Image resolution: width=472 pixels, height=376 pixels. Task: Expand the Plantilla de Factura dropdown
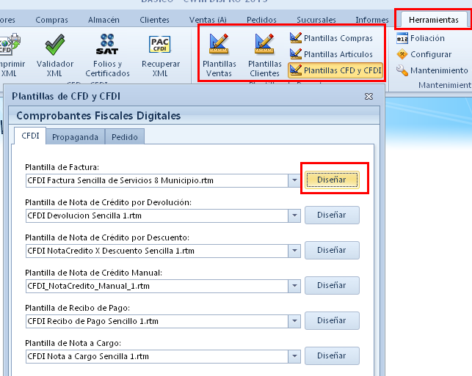294,180
